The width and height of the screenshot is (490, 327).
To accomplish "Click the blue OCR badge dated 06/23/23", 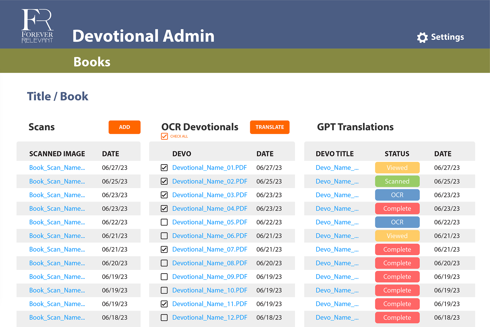I will click(x=397, y=195).
